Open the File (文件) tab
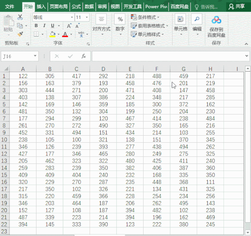 tap(9, 7)
